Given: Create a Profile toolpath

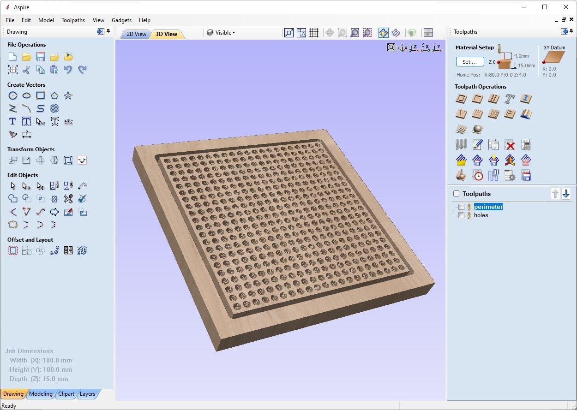Looking at the screenshot, I should 461,99.
